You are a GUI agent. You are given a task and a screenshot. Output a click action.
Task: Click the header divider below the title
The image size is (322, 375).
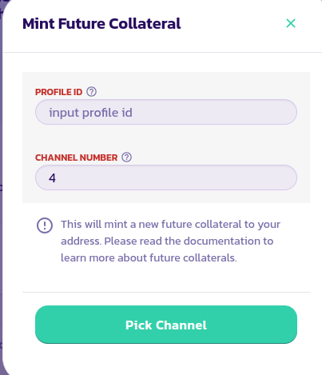pyautogui.click(x=162, y=52)
